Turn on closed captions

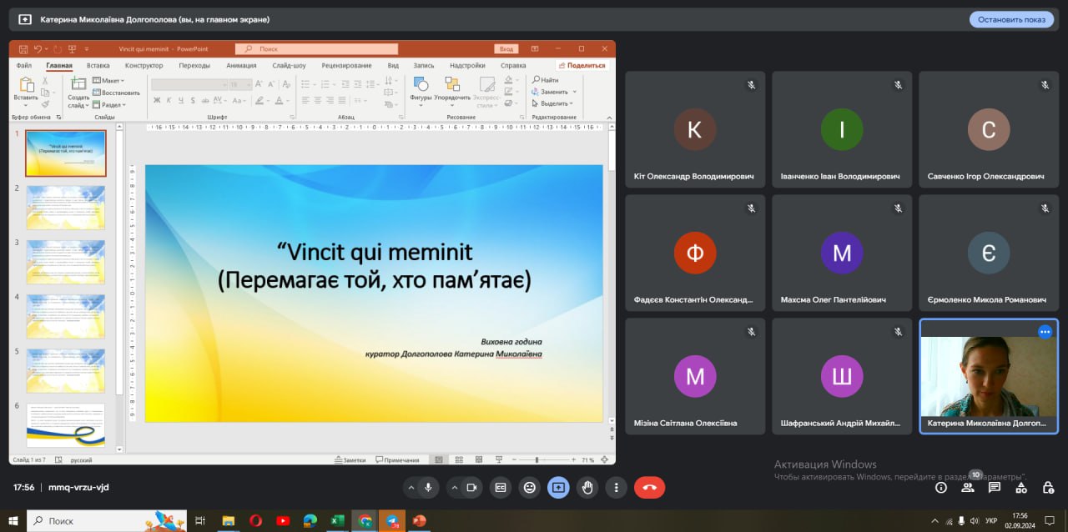point(501,487)
